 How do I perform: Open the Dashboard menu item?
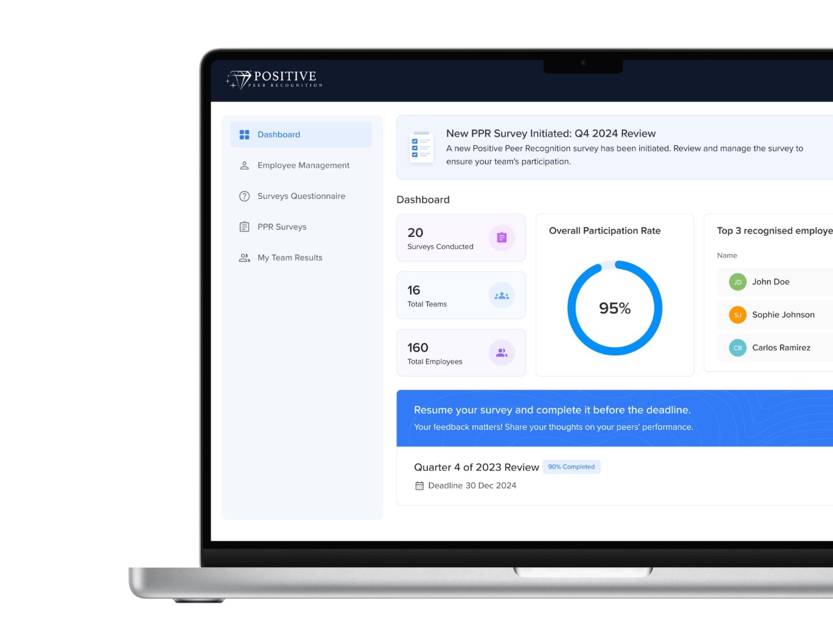pyautogui.click(x=301, y=135)
